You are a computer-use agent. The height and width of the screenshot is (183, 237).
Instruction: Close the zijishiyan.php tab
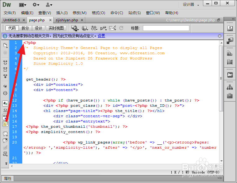[x=82, y=20]
